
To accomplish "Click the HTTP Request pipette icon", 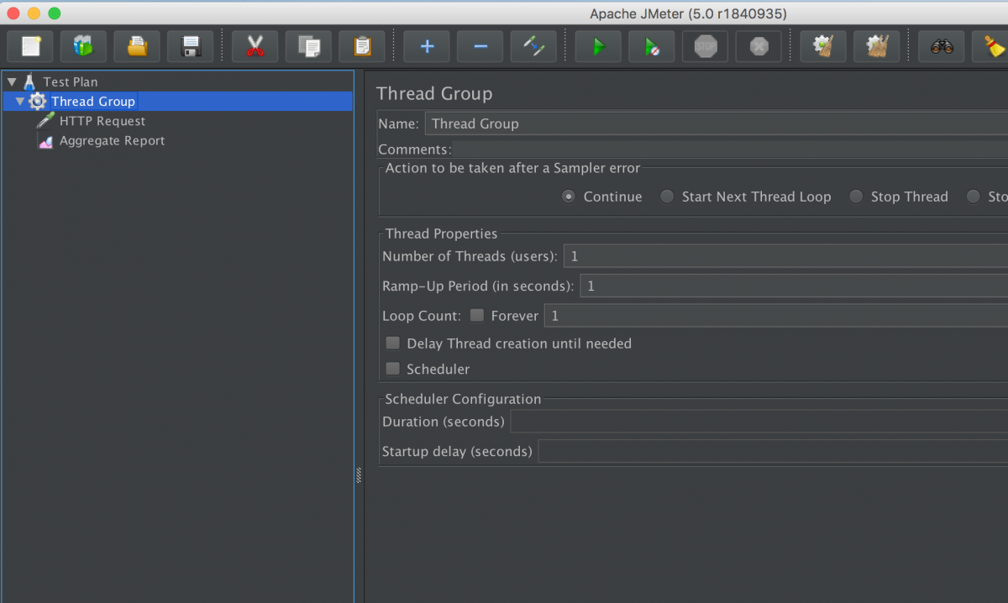I will (45, 121).
